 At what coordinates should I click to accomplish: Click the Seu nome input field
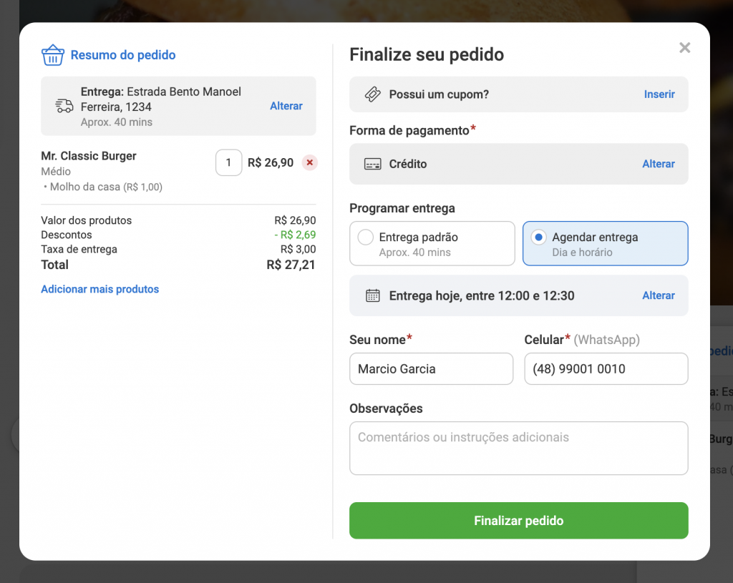click(x=431, y=368)
